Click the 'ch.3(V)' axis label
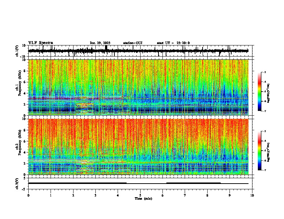284x219 pixels. click(17, 184)
